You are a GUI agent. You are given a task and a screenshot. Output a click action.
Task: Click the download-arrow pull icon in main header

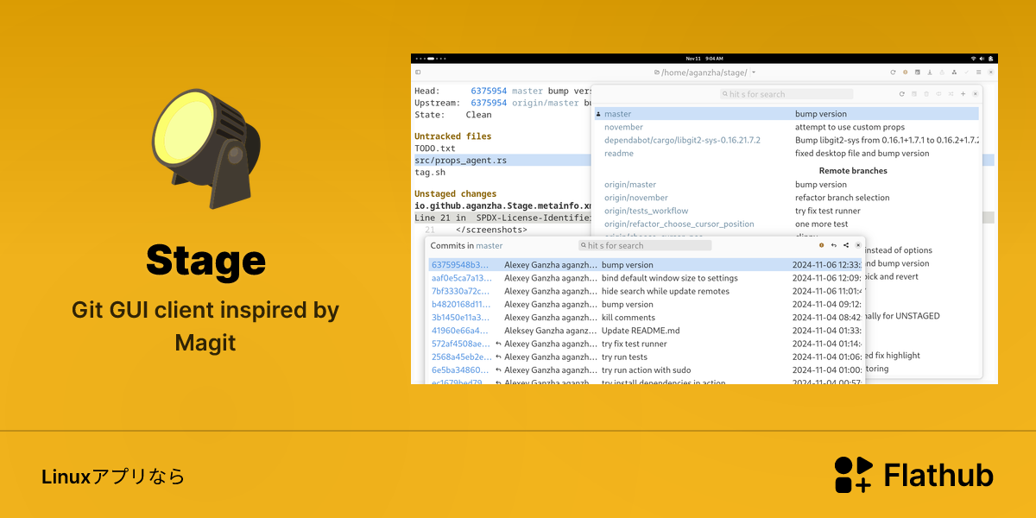[x=930, y=73]
